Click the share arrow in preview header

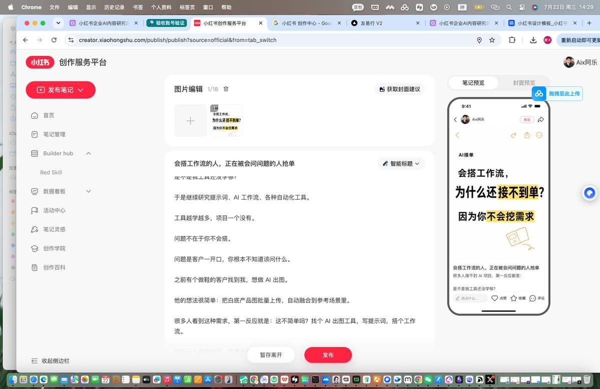[x=540, y=119]
